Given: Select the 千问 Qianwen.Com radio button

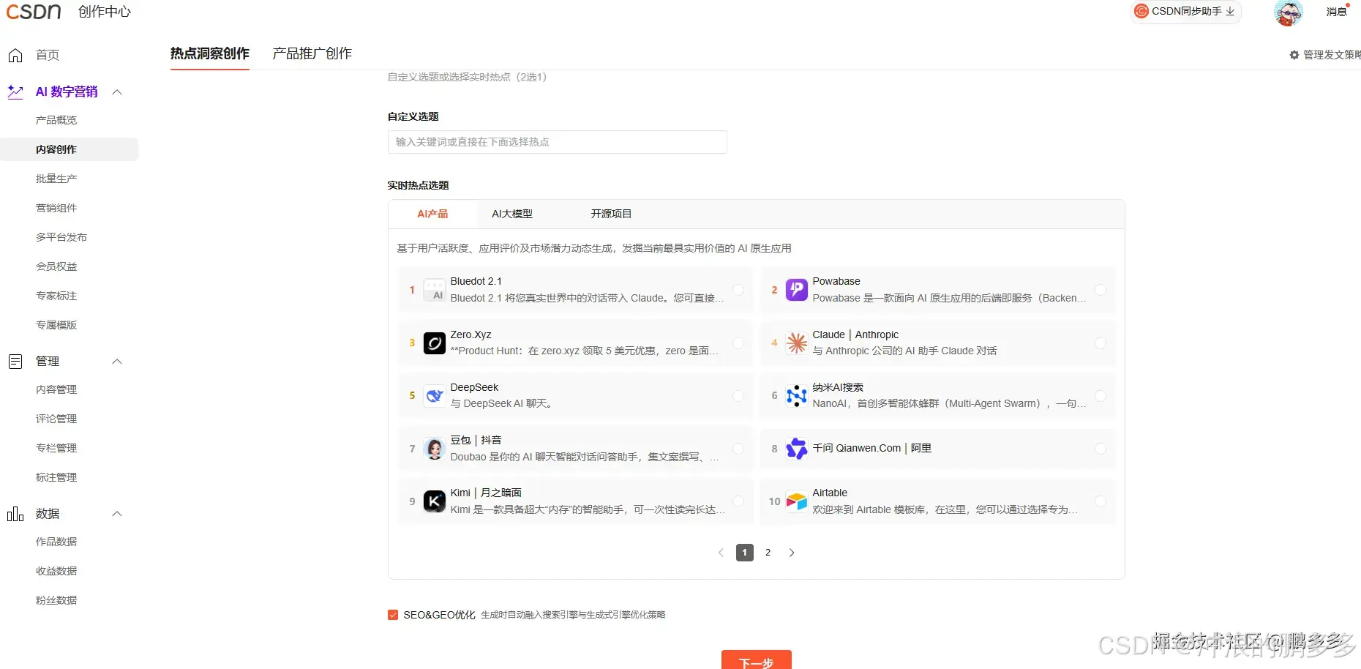Looking at the screenshot, I should pos(1101,449).
